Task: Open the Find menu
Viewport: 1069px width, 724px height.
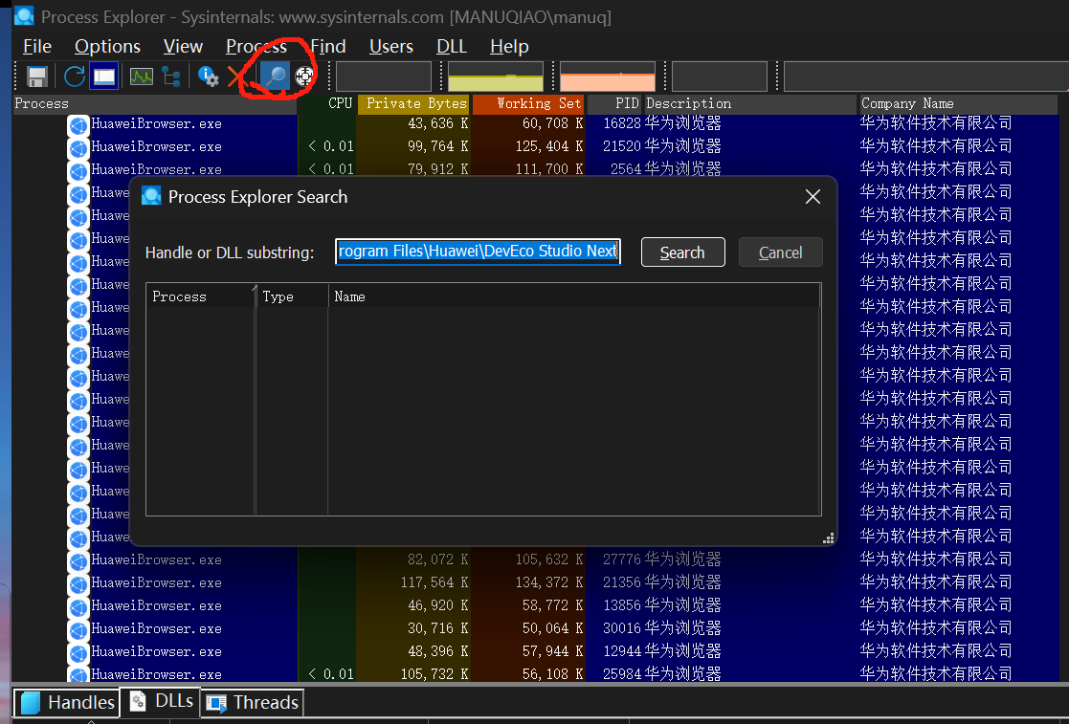Action: (x=328, y=46)
